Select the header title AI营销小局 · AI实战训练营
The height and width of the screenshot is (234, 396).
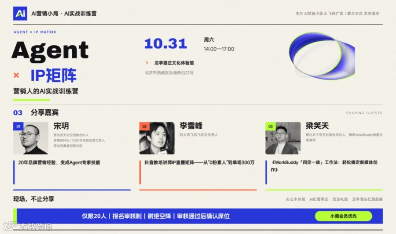tap(64, 14)
